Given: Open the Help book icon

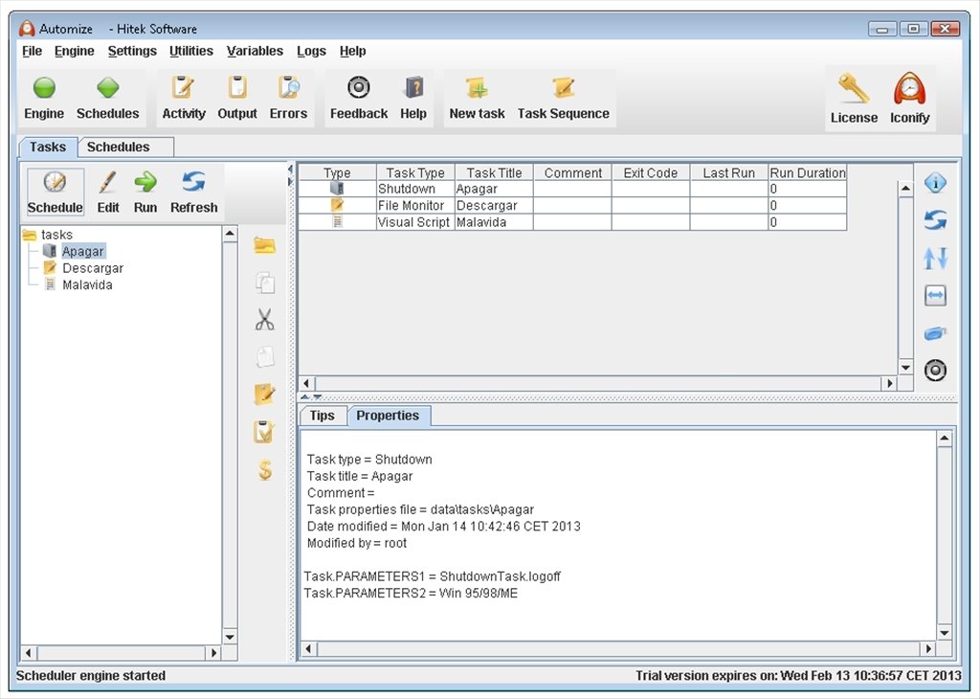Looking at the screenshot, I should [x=413, y=88].
